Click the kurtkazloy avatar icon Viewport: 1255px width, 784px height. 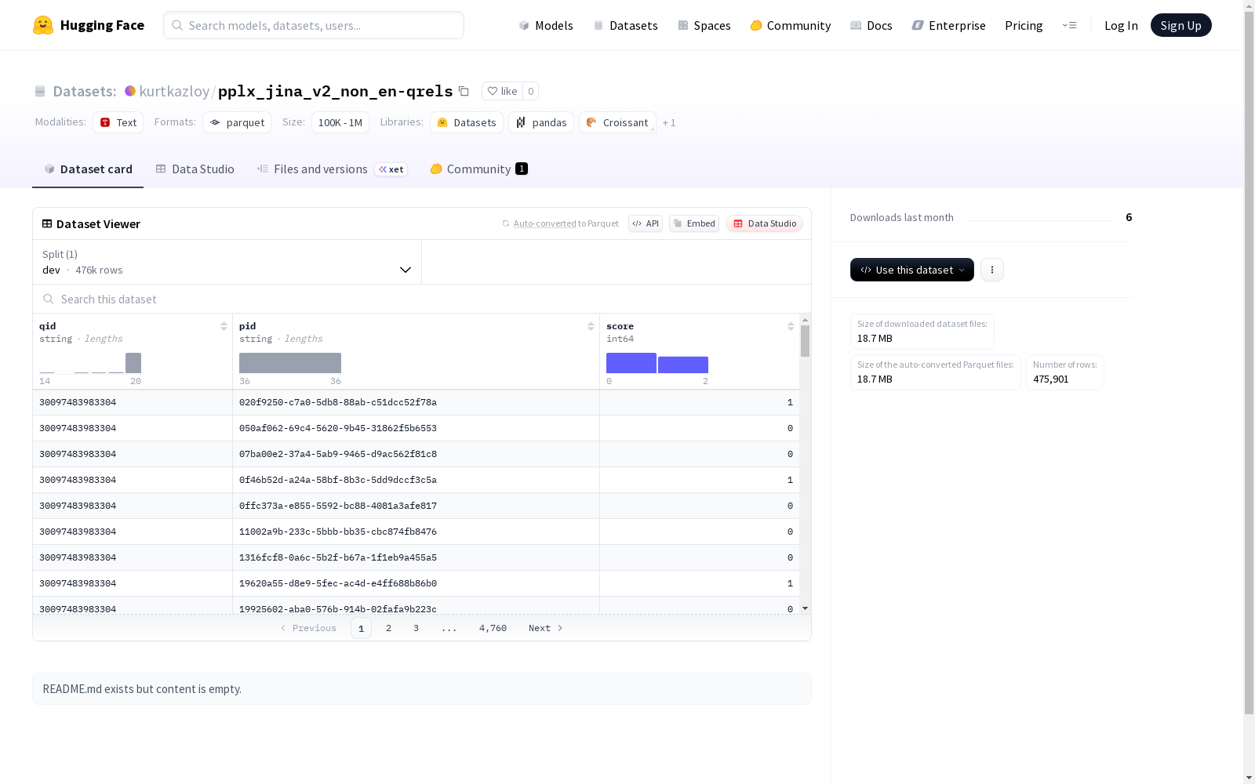pyautogui.click(x=130, y=91)
